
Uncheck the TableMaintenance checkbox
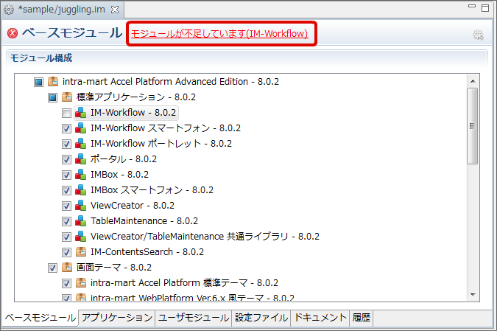[x=66, y=221]
